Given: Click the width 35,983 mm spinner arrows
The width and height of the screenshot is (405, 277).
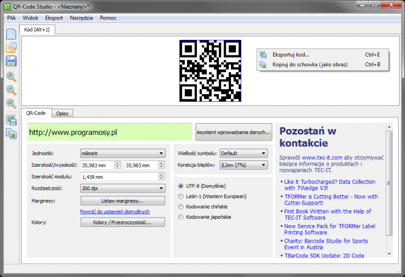Looking at the screenshot, I should [x=118, y=165].
